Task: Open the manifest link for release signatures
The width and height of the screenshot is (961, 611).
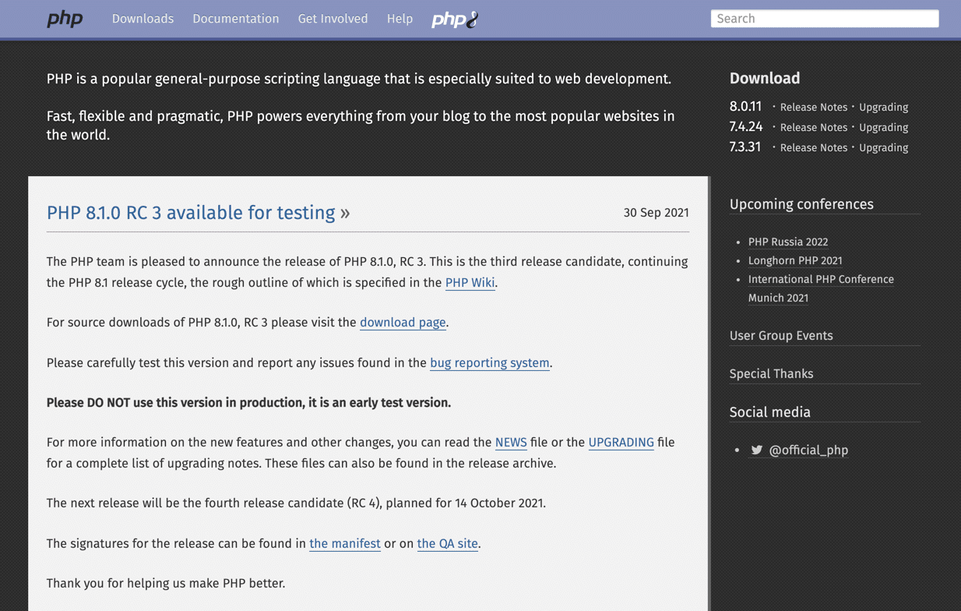Action: click(344, 543)
